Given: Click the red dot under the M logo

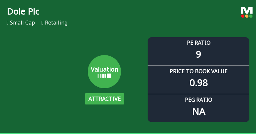Looking at the screenshot, I should click(243, 16).
